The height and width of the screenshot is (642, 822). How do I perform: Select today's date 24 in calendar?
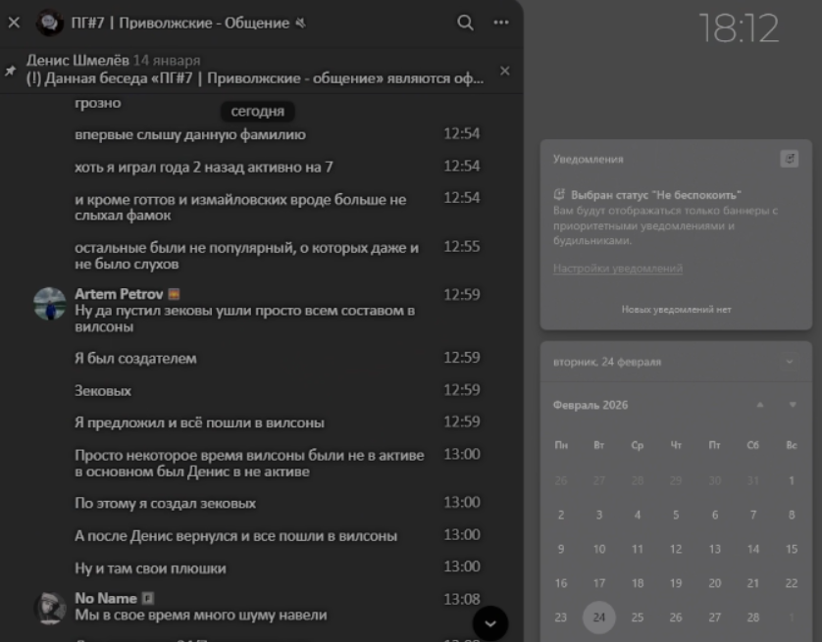(x=599, y=617)
